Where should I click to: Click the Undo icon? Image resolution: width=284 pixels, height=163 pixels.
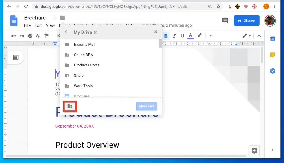(x=13, y=36)
